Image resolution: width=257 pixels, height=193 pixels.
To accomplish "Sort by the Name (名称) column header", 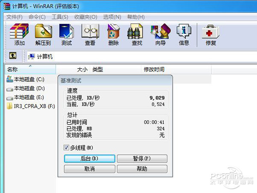I will click(30, 69).
